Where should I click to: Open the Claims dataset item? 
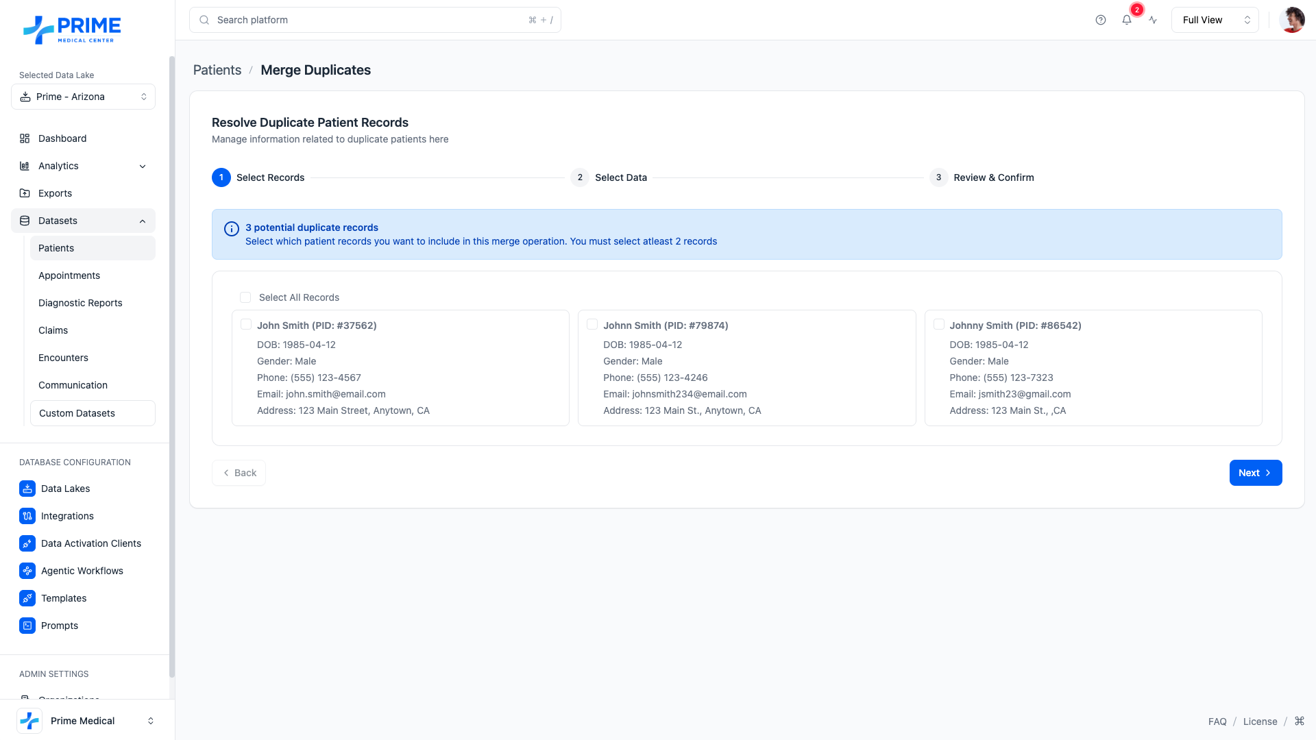[53, 330]
